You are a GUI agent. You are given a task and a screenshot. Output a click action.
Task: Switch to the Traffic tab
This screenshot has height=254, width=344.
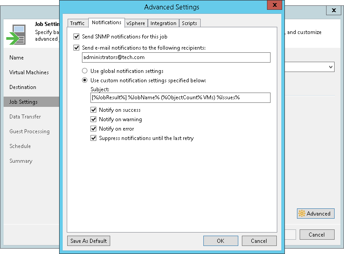[x=77, y=23]
